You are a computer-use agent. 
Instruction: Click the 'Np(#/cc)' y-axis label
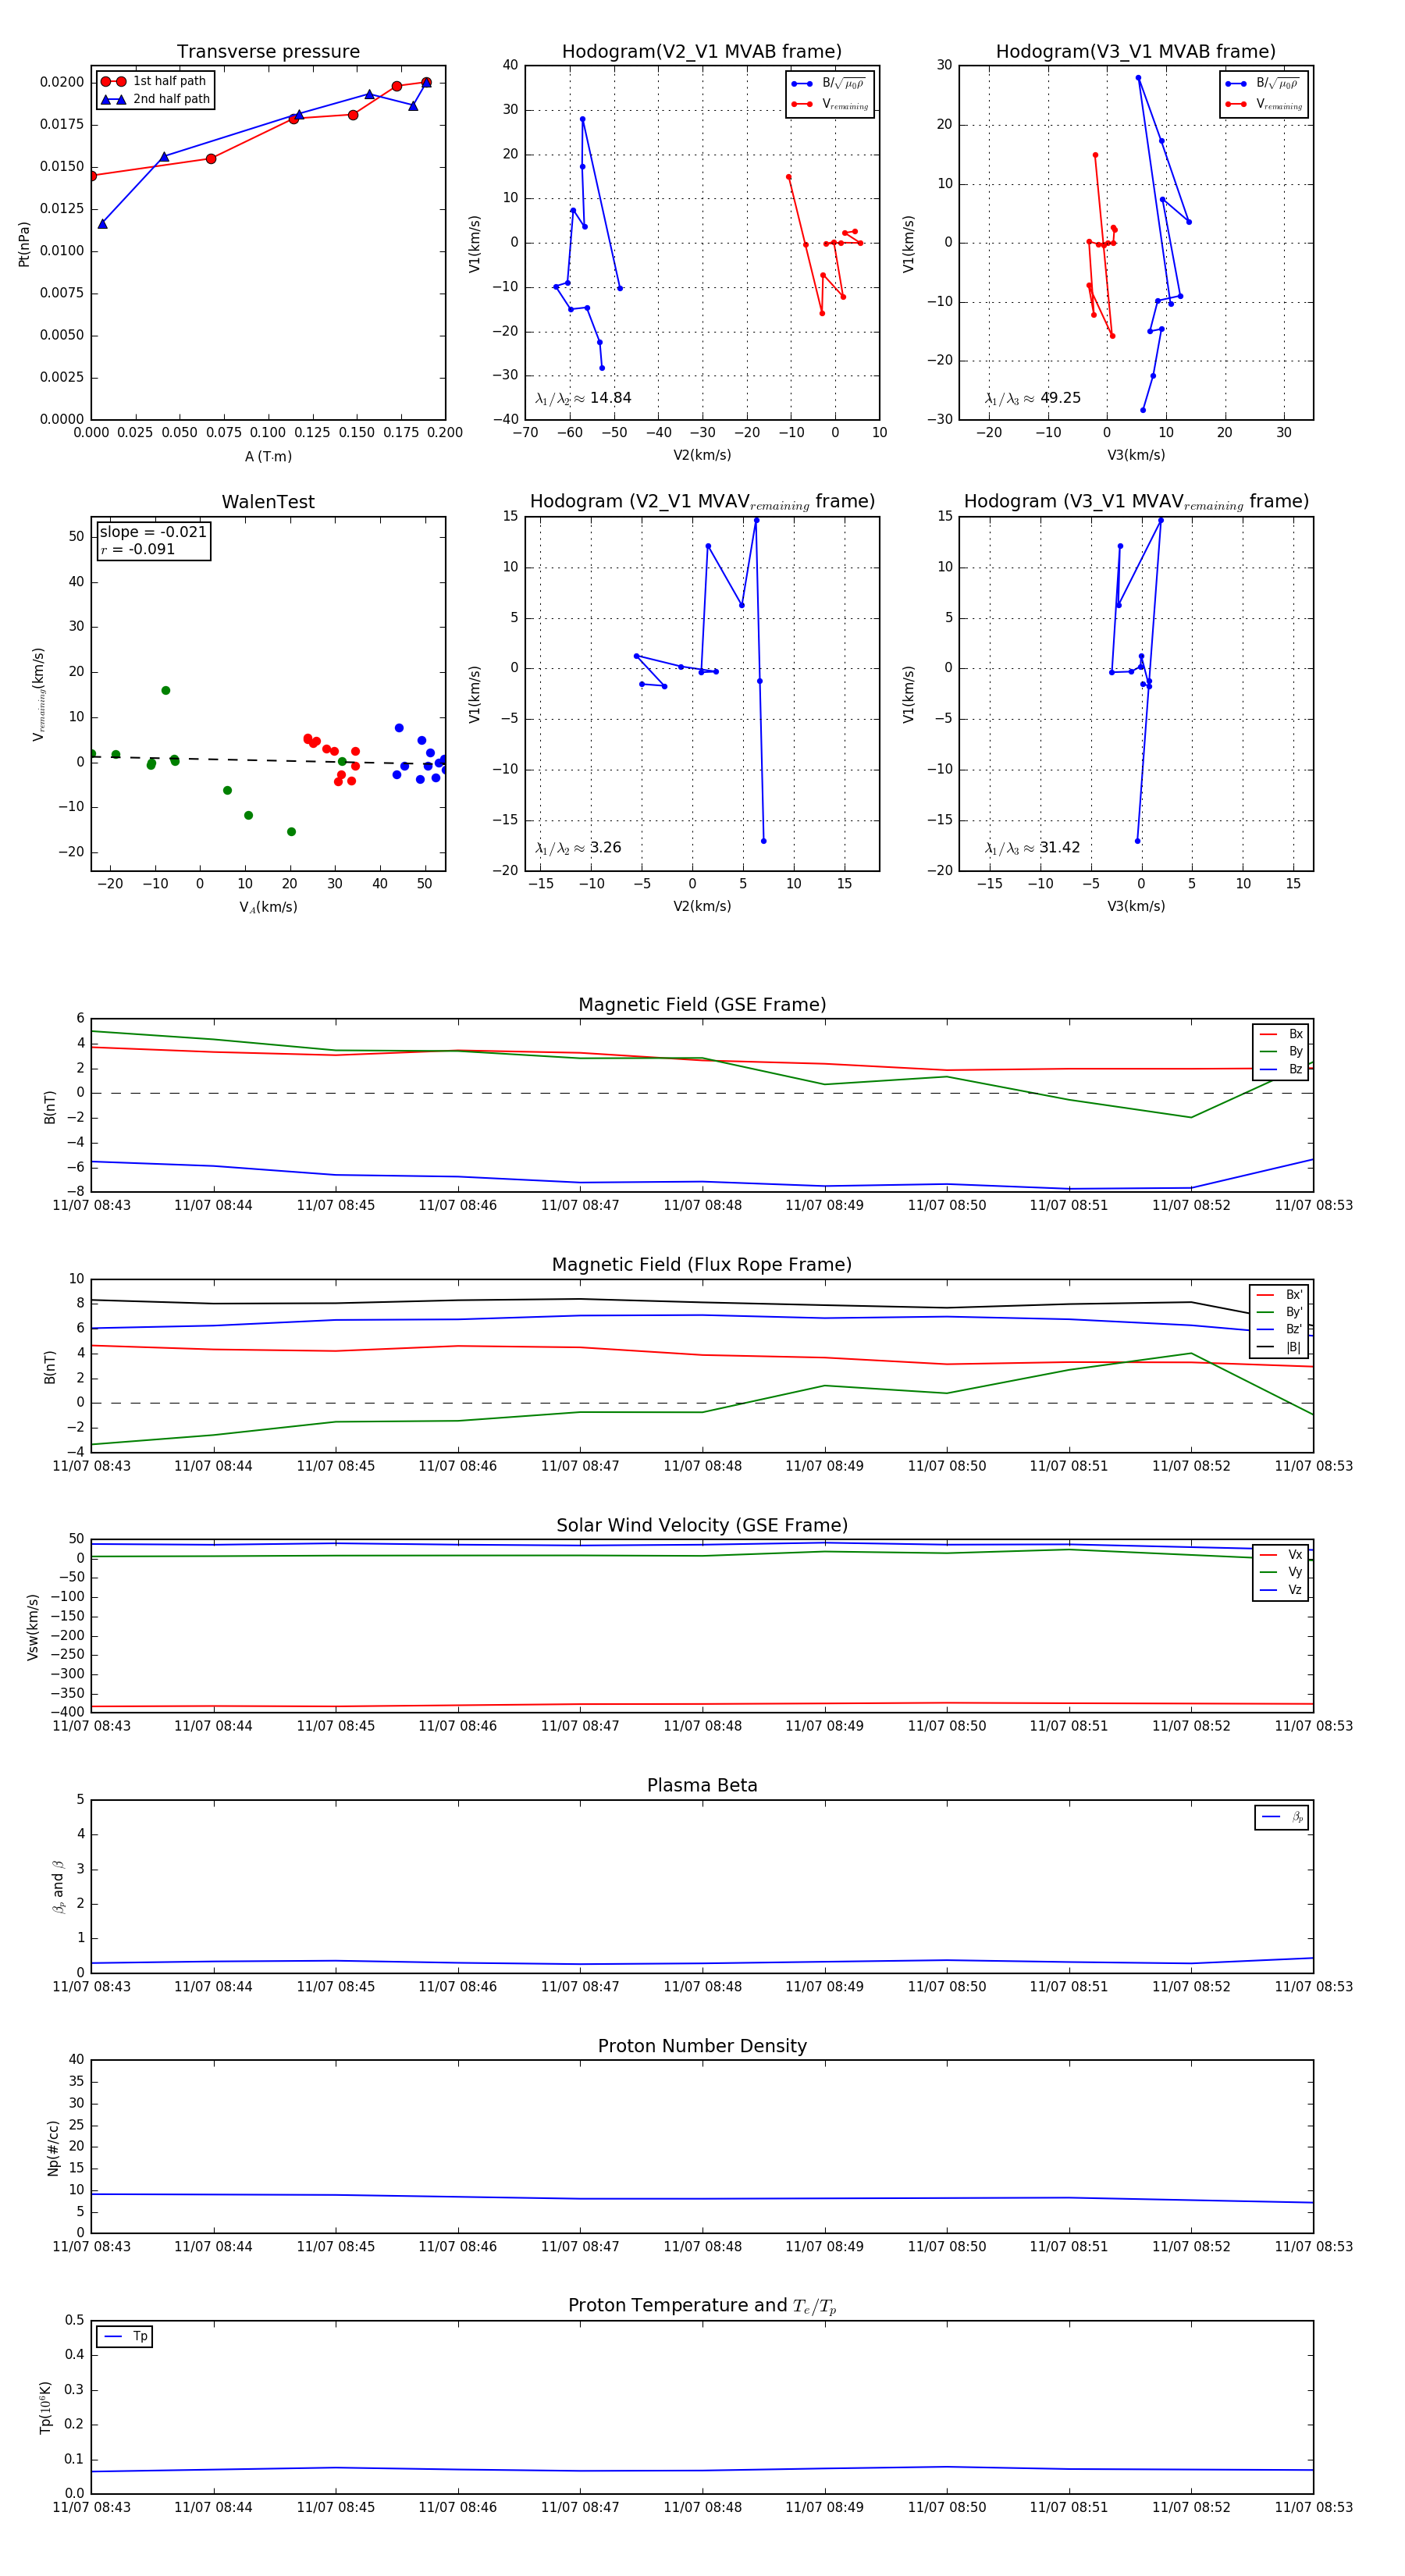click(54, 2147)
